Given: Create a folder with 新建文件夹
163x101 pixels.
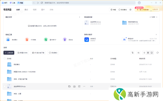Looking at the screenshot, I should point(23,53).
